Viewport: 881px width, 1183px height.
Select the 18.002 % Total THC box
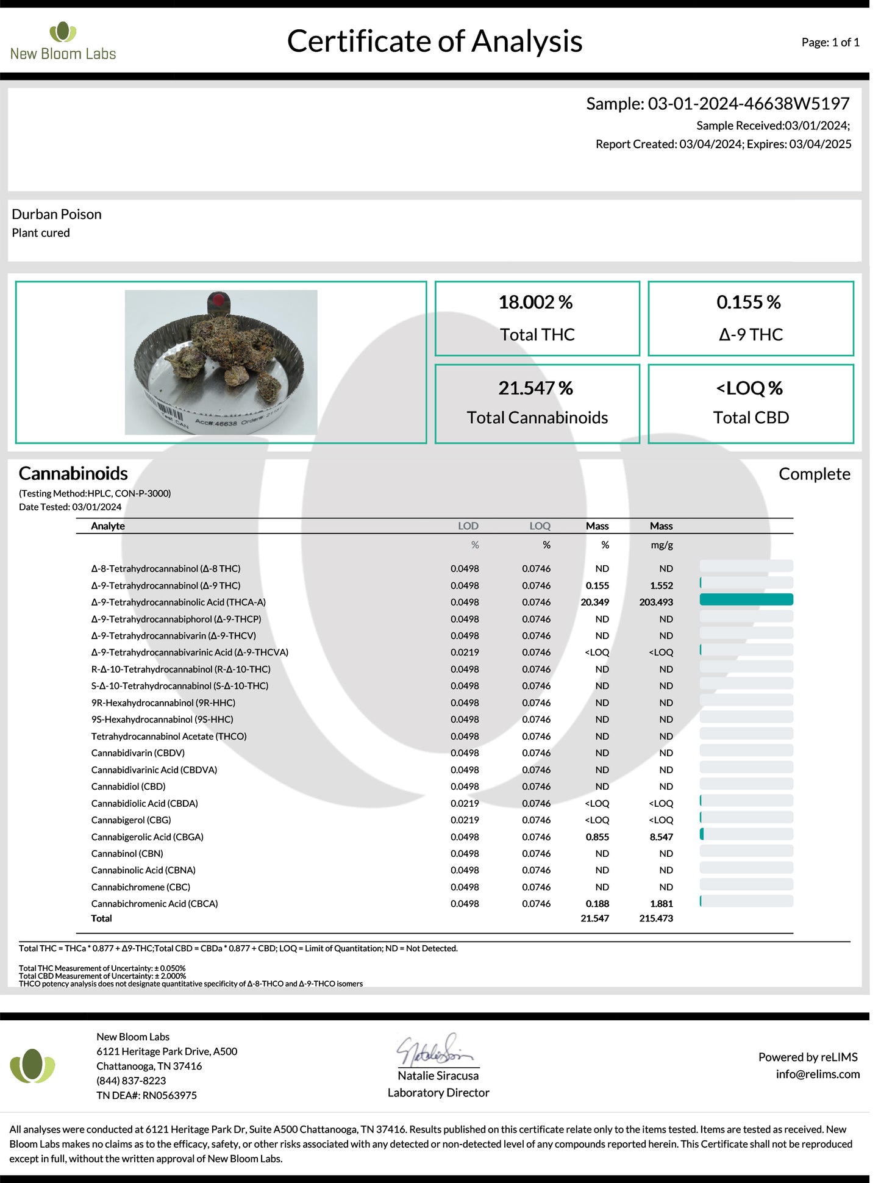[537, 318]
